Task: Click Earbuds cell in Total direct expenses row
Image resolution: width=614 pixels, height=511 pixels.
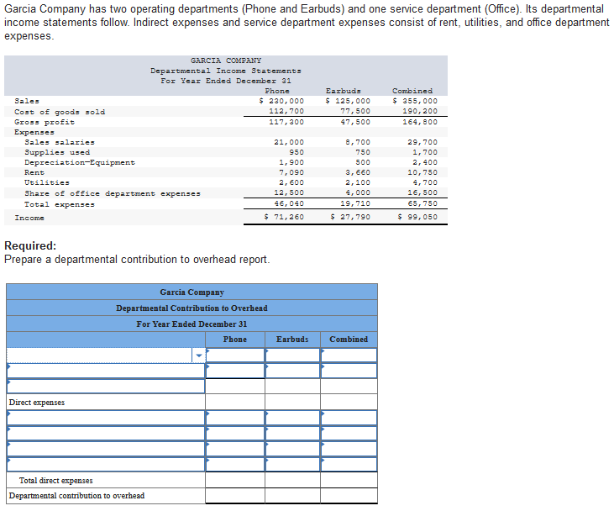Action: coord(292,480)
